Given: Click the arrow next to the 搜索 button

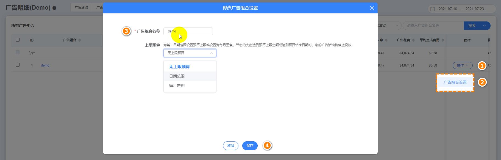Looking at the screenshot, I should click(x=485, y=26).
